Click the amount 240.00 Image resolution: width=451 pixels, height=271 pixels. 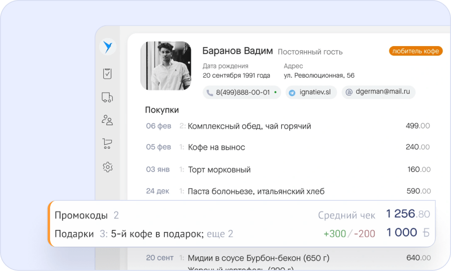417,147
